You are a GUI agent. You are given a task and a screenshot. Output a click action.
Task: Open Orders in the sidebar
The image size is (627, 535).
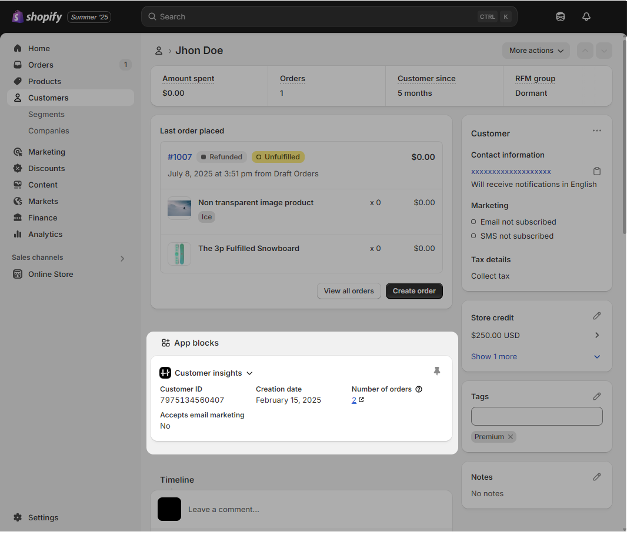pos(41,65)
